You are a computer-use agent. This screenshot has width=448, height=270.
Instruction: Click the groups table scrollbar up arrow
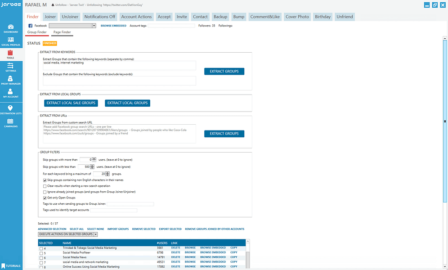(248, 242)
